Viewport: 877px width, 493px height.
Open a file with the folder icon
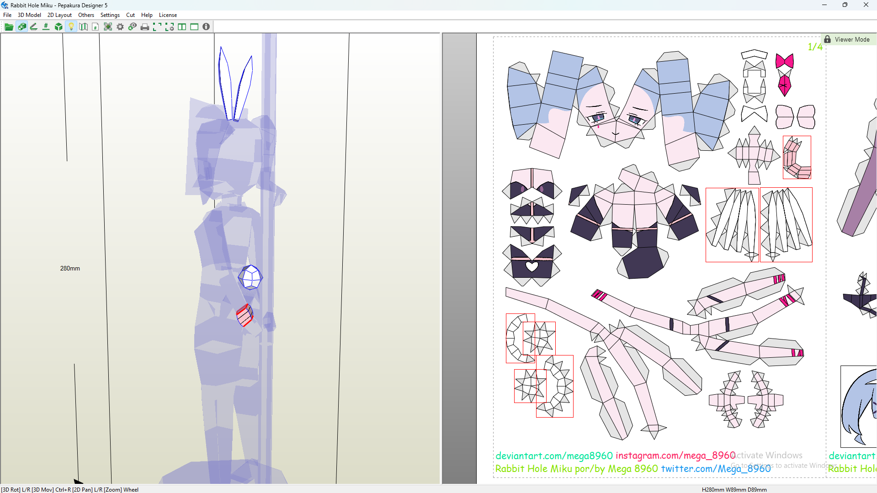tap(9, 27)
